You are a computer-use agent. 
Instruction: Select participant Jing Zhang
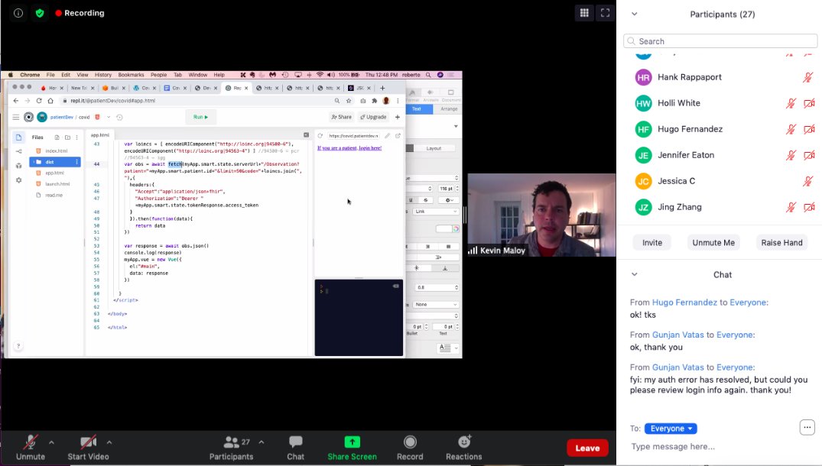click(720, 207)
